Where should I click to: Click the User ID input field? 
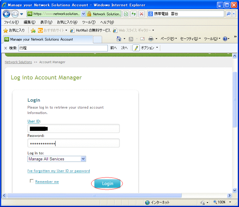pos(73,128)
